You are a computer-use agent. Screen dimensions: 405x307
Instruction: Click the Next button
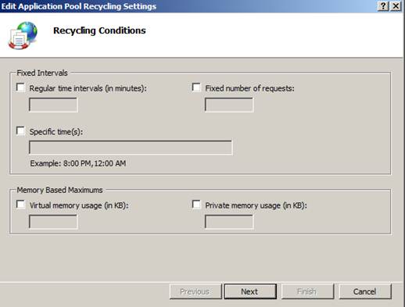(250, 291)
